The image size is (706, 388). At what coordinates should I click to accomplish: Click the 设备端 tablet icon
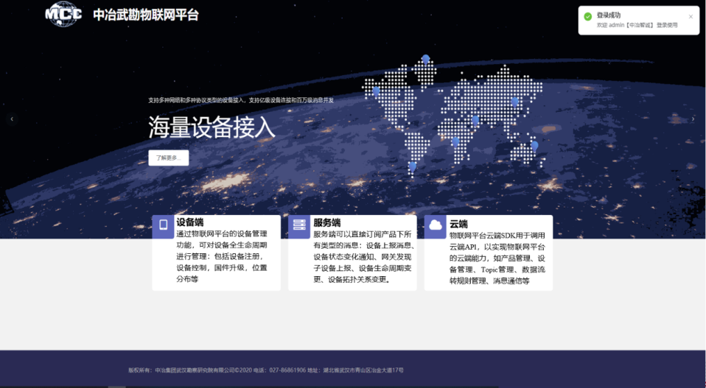pos(163,225)
